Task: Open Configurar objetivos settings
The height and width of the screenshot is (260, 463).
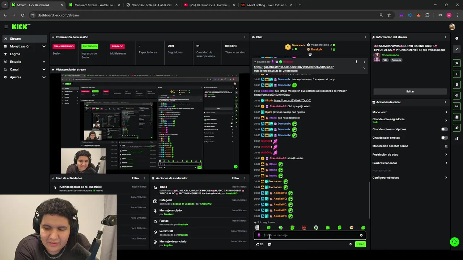Action: point(410,178)
